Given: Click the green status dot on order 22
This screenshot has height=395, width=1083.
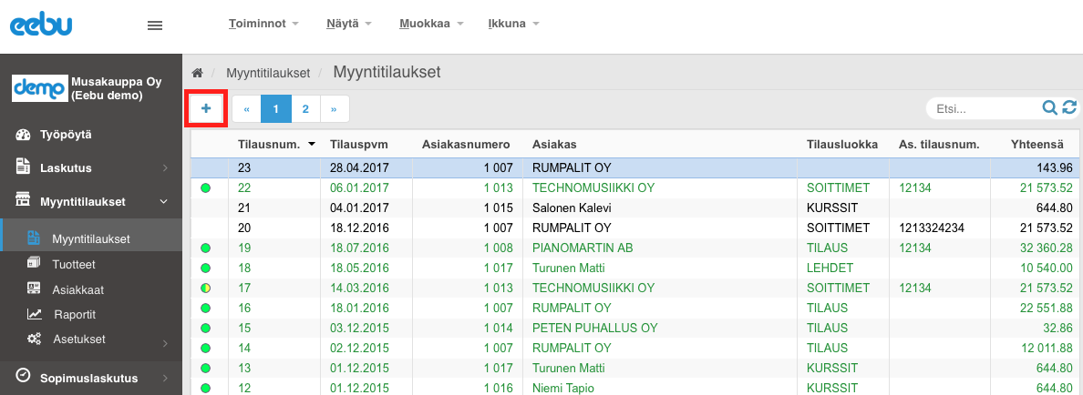Looking at the screenshot, I should coord(205,187).
